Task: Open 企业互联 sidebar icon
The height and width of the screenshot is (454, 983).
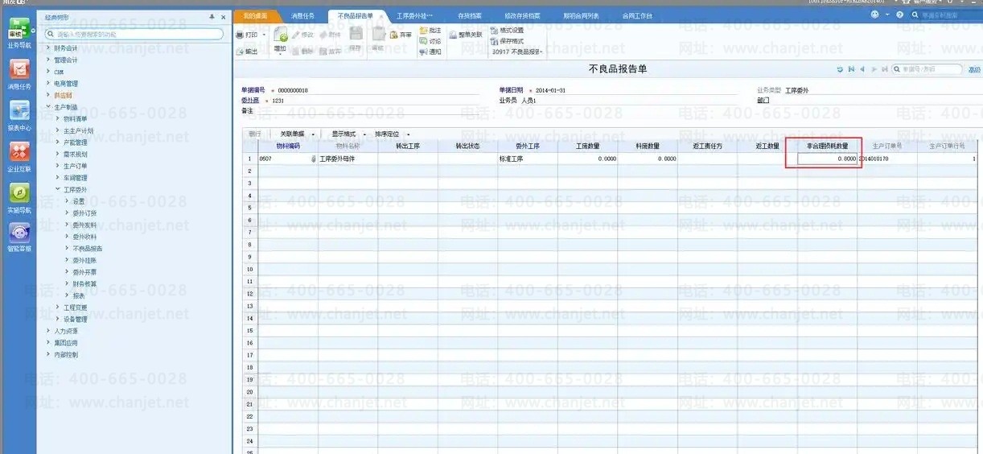Action: [19, 157]
